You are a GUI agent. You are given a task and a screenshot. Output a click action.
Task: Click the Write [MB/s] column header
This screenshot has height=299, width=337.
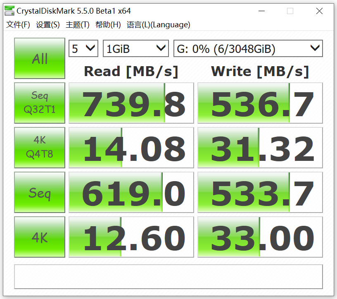pos(260,72)
